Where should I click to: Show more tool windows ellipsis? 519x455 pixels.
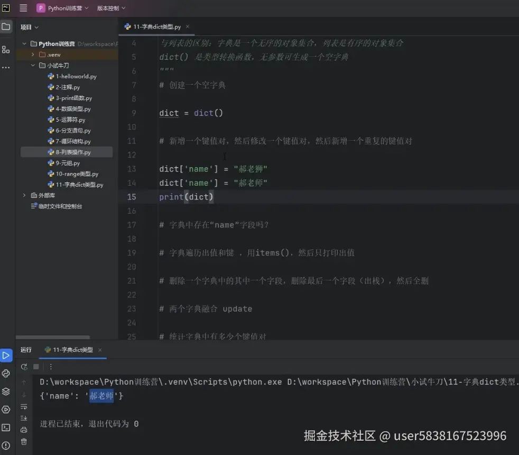6,67
